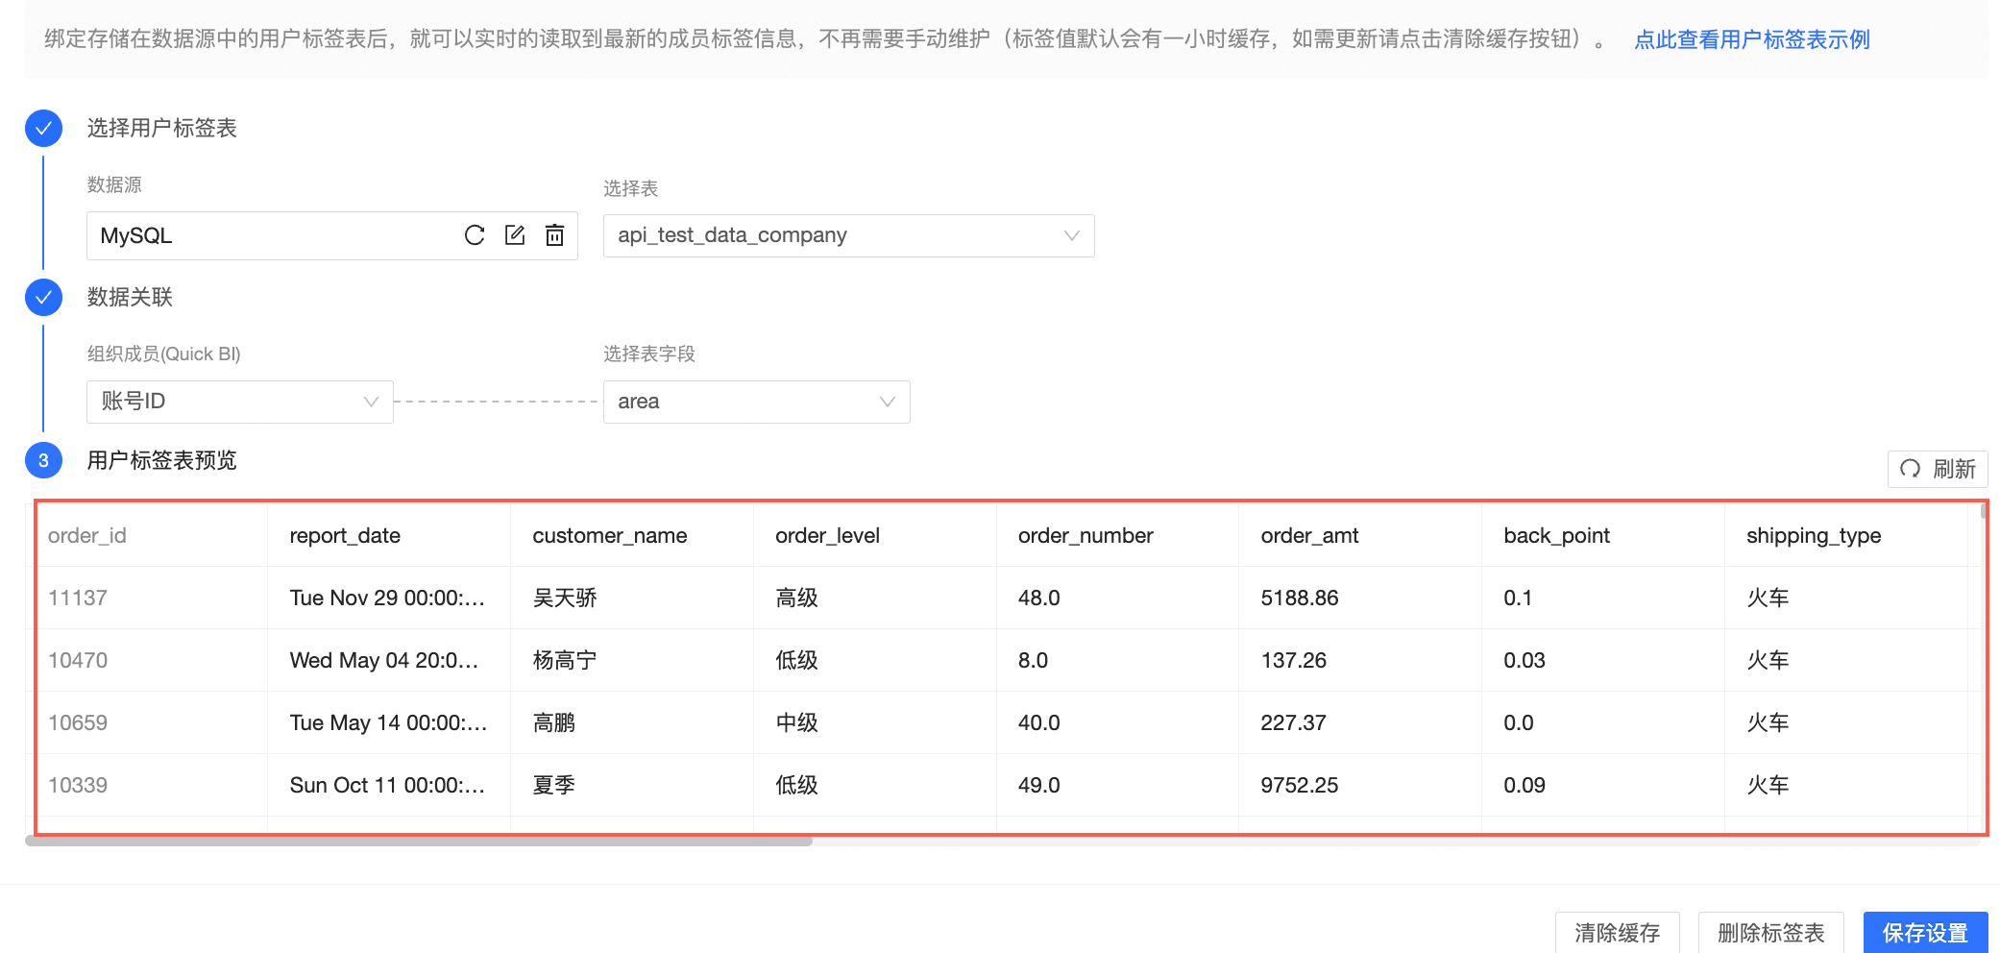2000x953 pixels.
Task: Click the dropdown arrow of api_test_data_company
Action: 1071,235
